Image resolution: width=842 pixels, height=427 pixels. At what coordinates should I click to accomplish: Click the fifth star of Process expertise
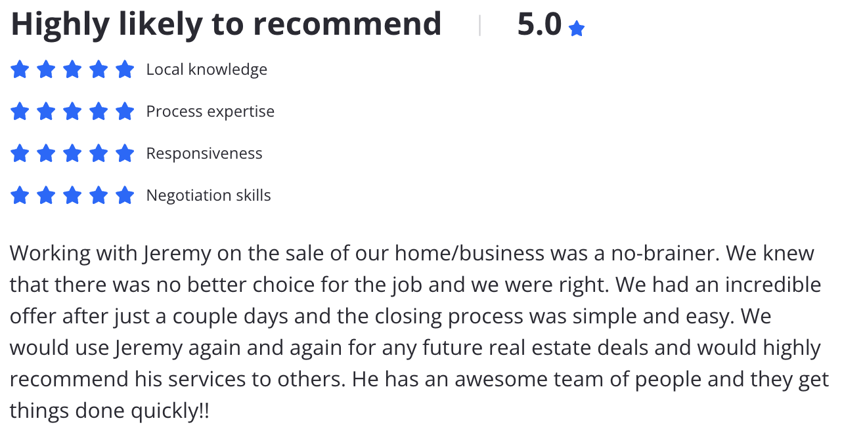click(x=125, y=111)
